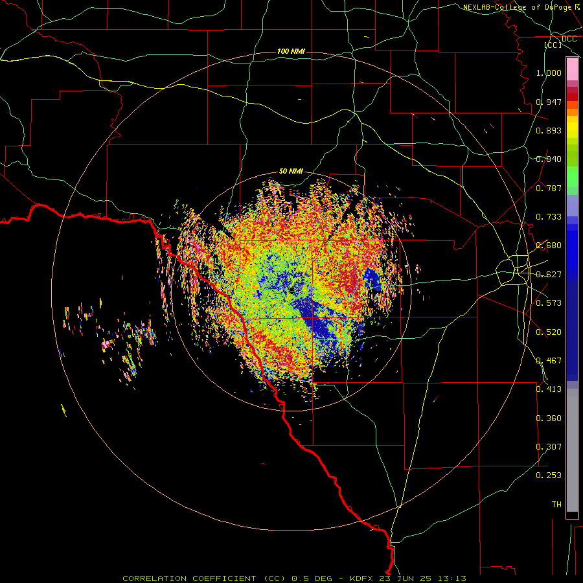
Task: Click the KDFX station identifier in caption
Action: click(x=363, y=578)
